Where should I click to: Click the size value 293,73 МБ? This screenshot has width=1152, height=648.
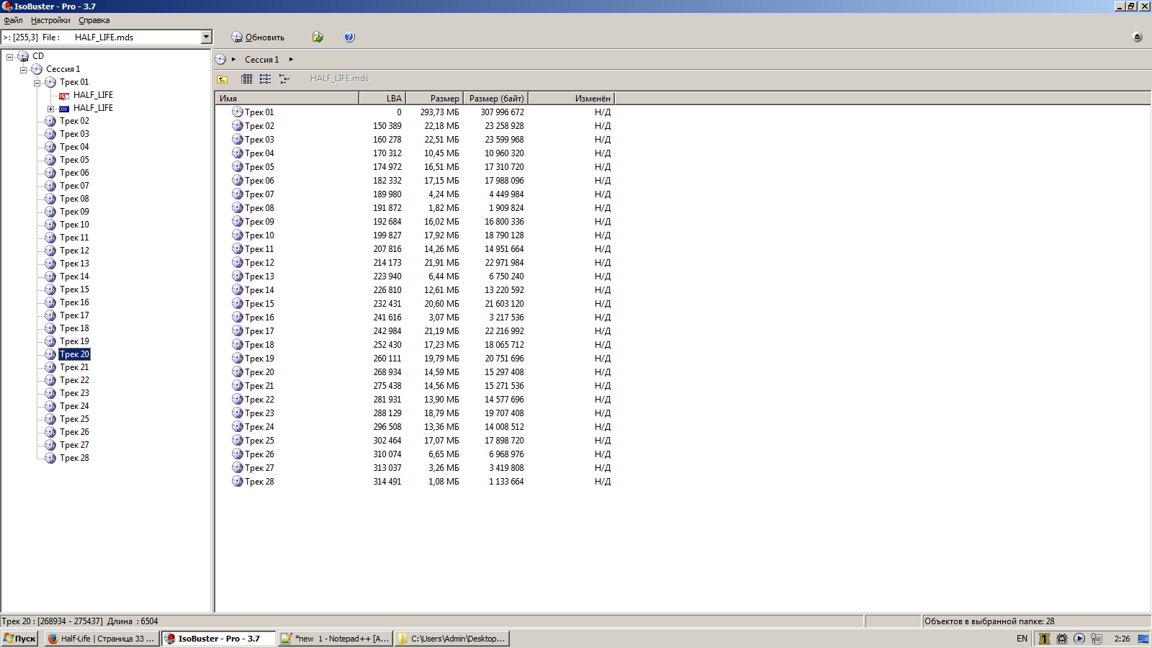440,112
